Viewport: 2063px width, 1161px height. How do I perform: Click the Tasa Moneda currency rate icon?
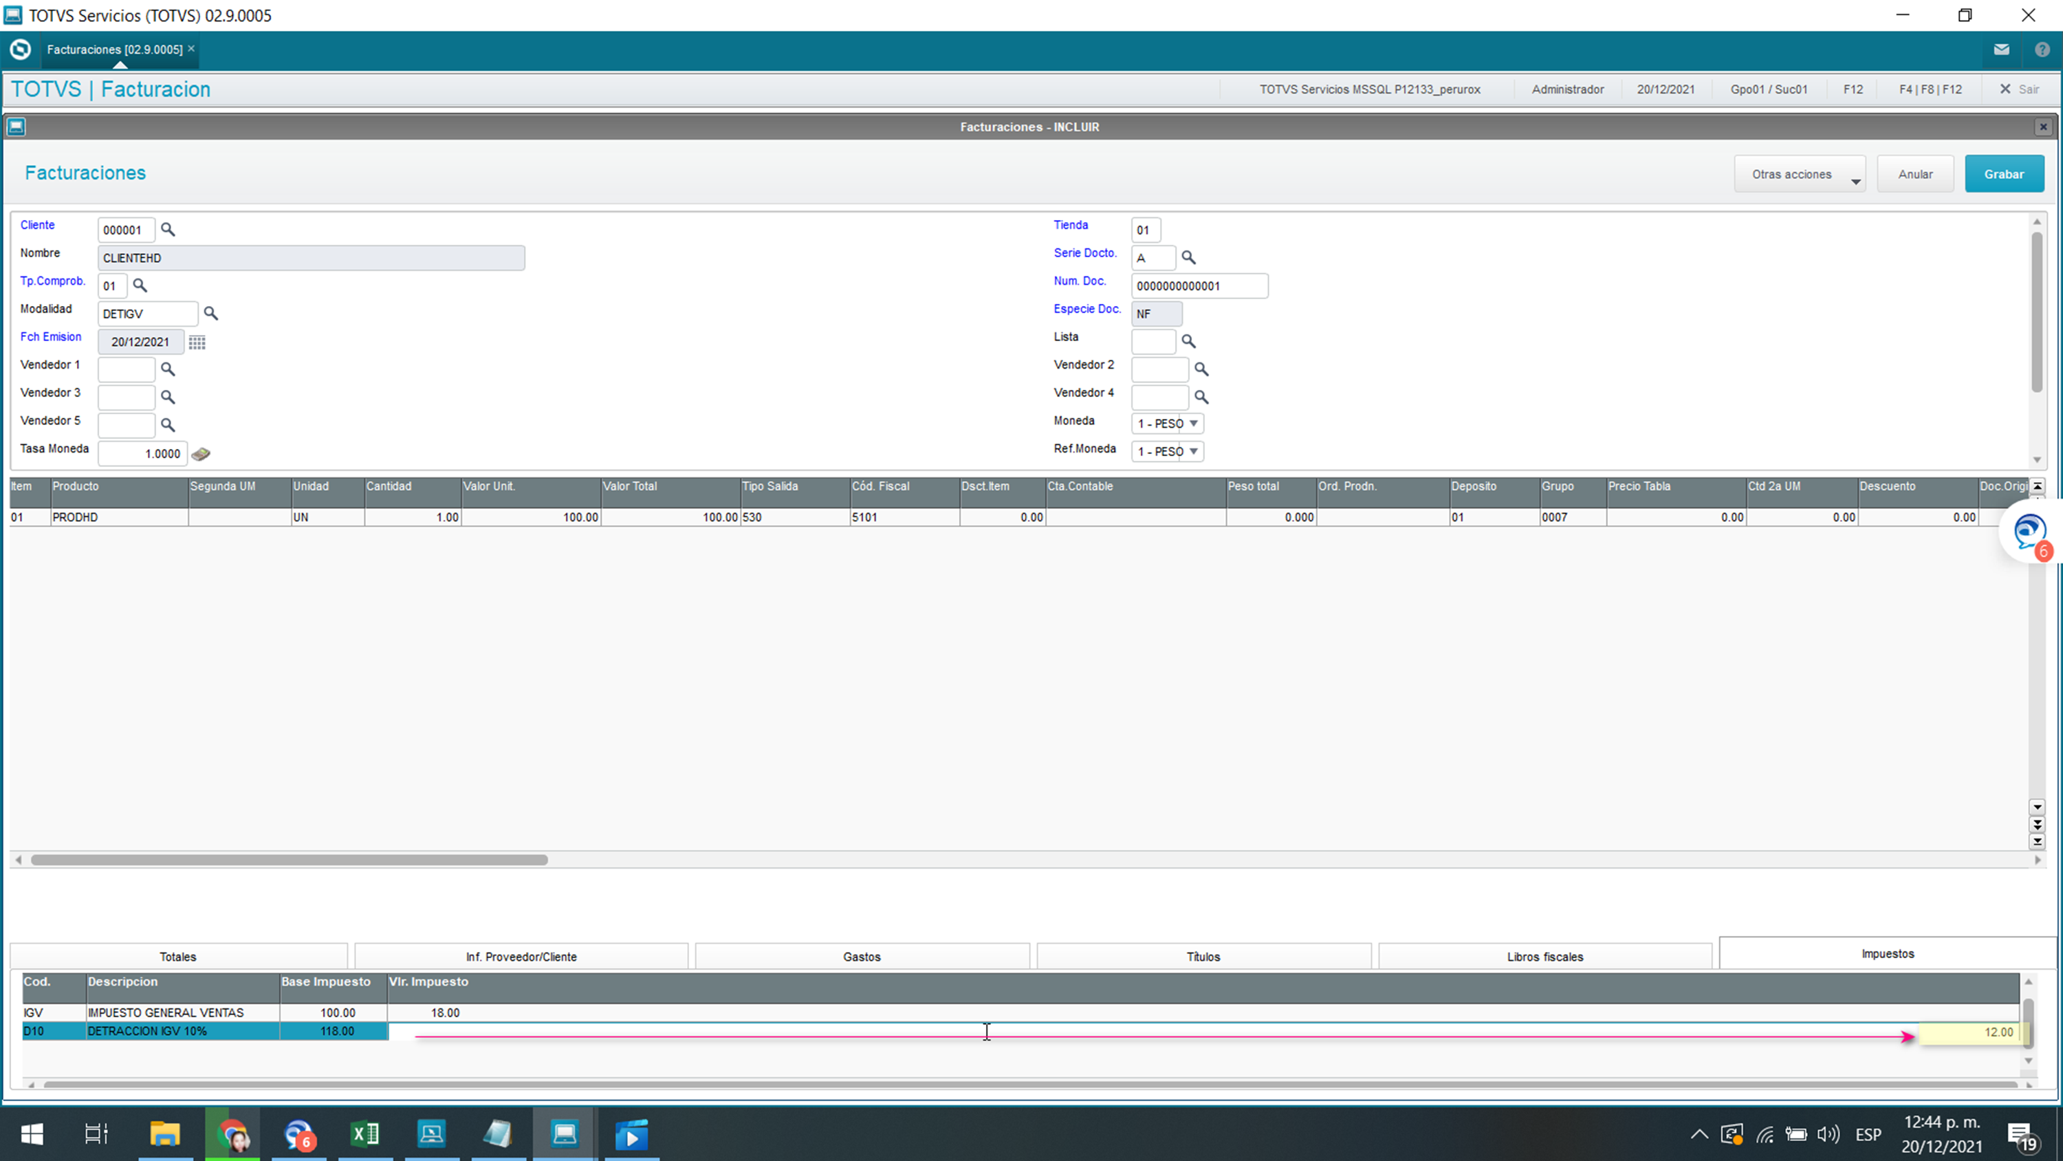(201, 453)
